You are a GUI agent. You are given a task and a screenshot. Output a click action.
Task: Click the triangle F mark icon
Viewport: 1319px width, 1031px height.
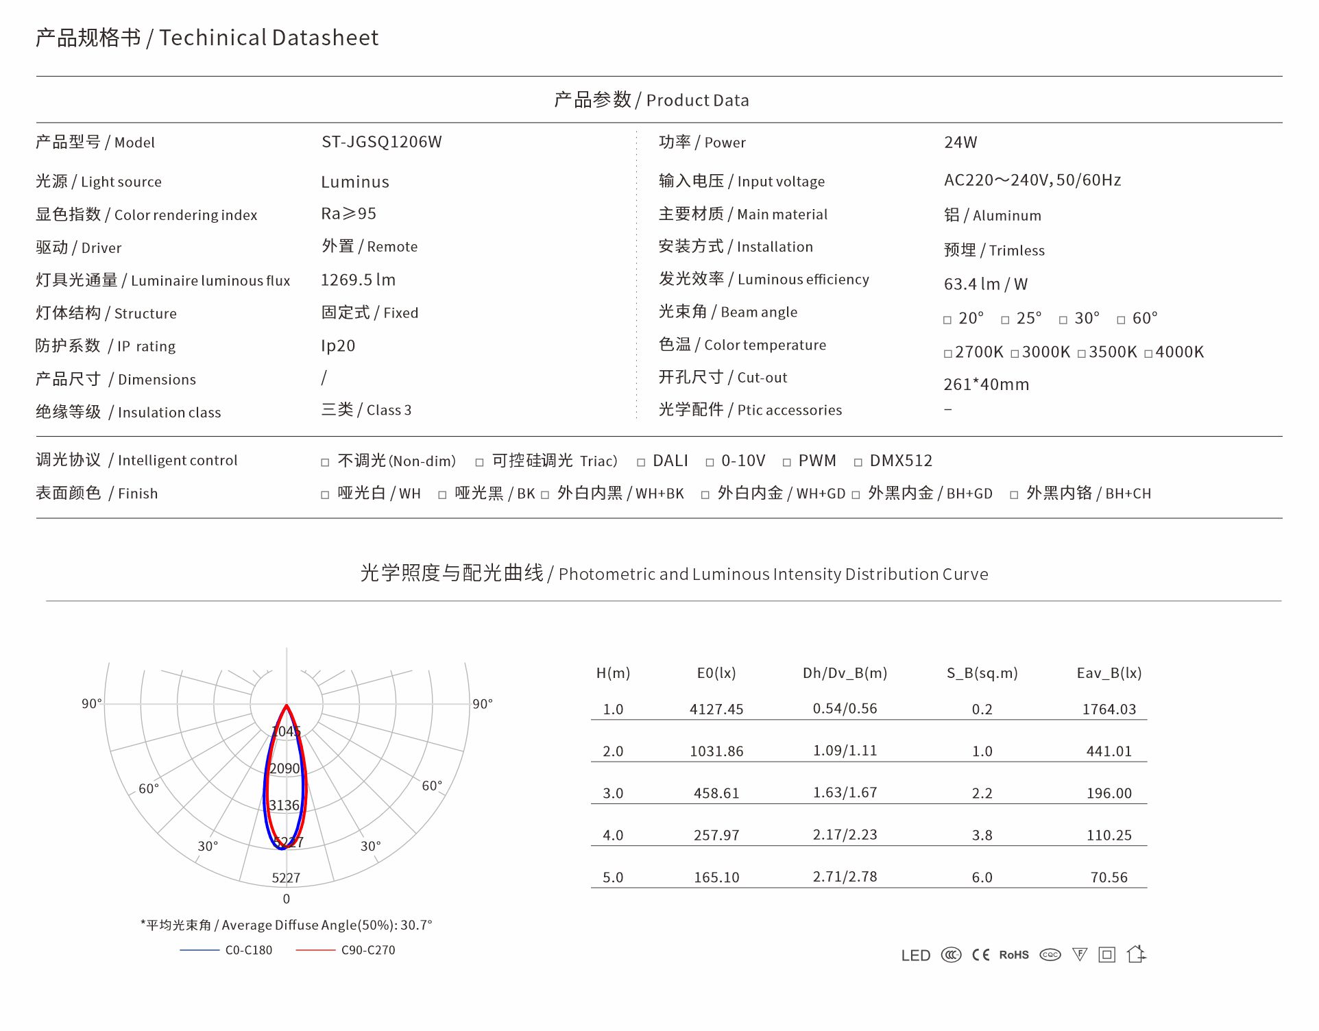[1079, 954]
